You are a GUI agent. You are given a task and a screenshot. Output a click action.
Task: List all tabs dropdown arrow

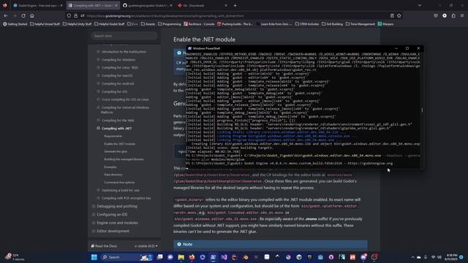click(x=420, y=5)
